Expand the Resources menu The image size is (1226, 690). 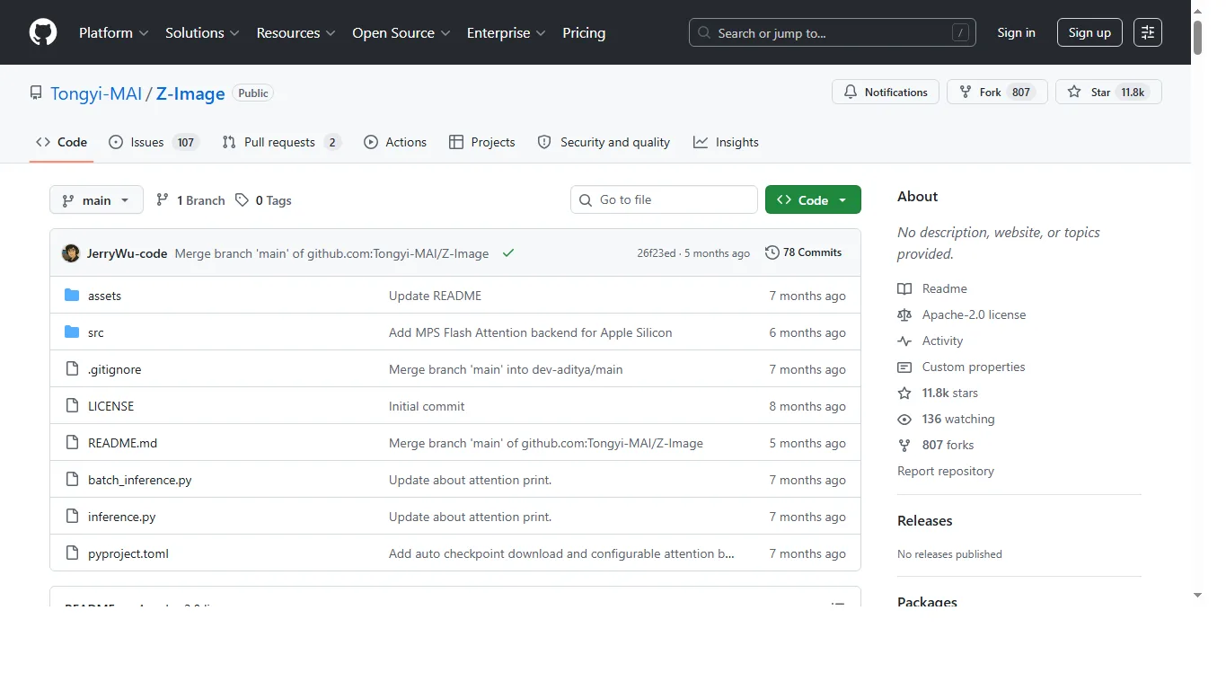[x=295, y=32]
